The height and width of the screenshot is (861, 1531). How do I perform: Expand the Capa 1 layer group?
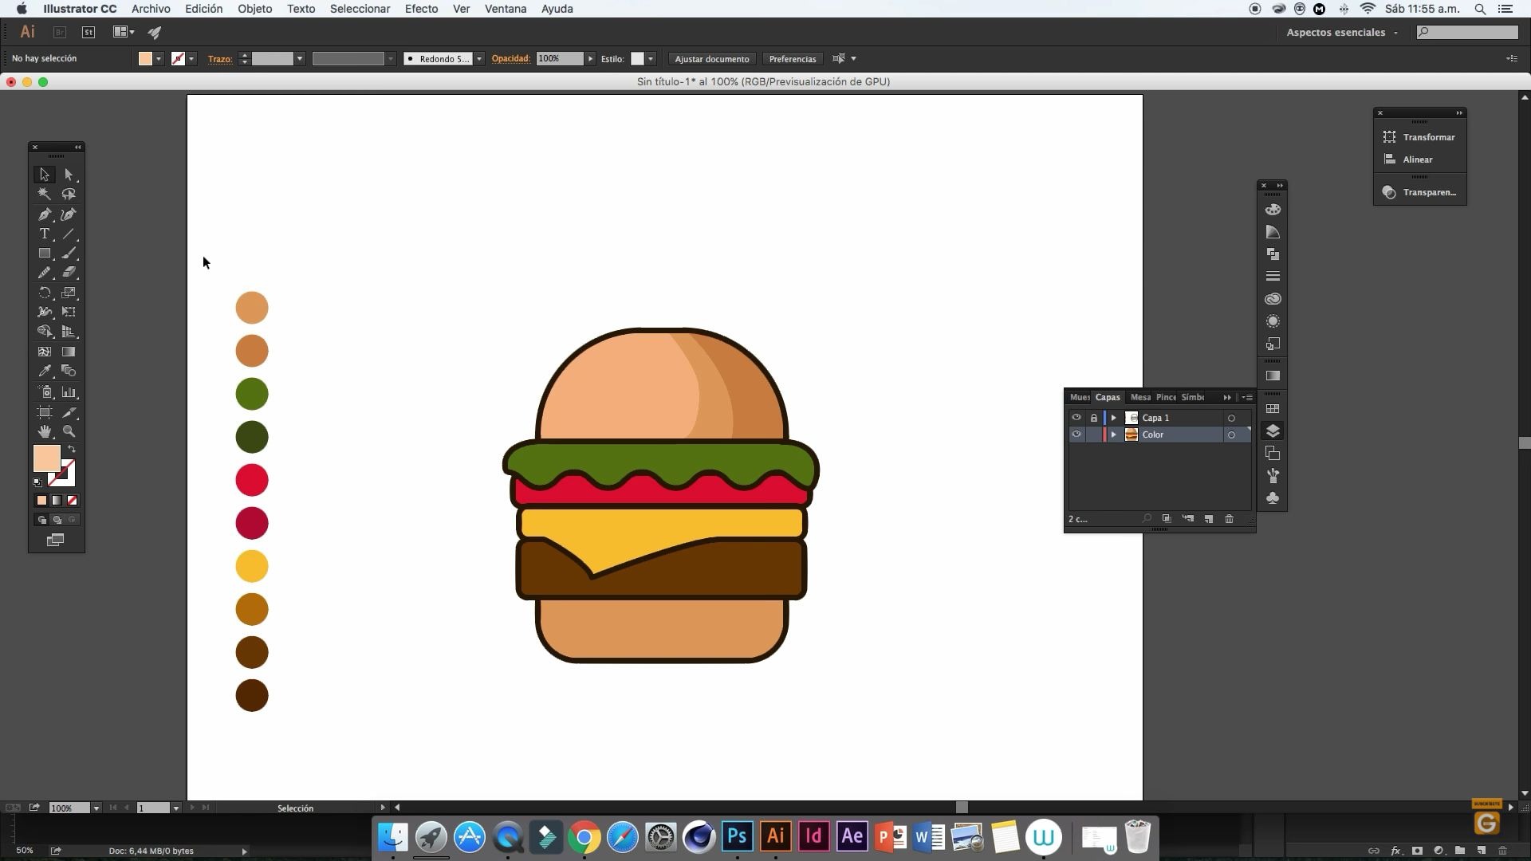(1112, 418)
